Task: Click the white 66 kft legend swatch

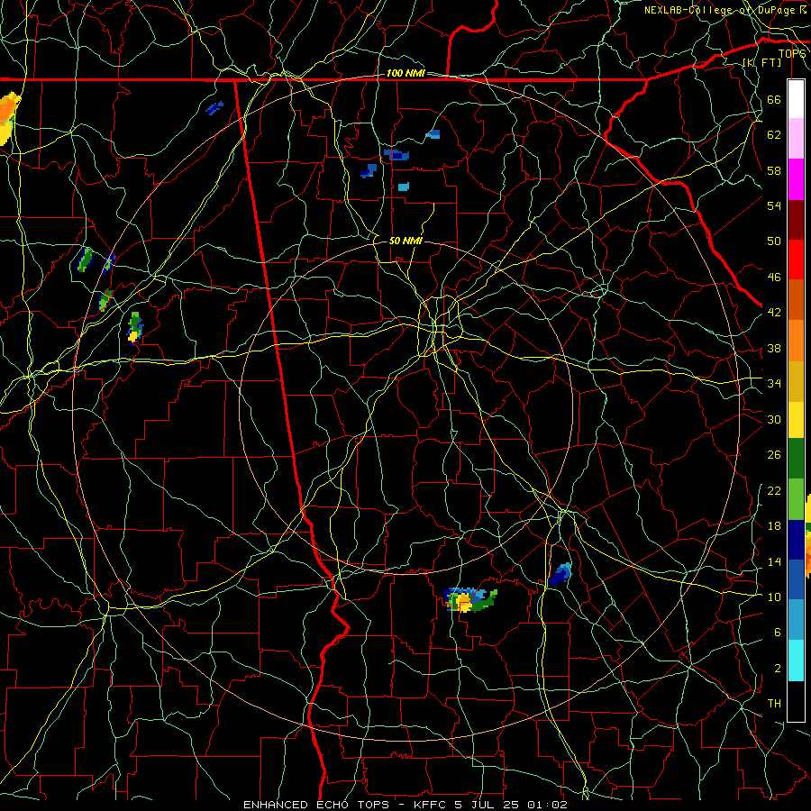Action: (x=796, y=99)
